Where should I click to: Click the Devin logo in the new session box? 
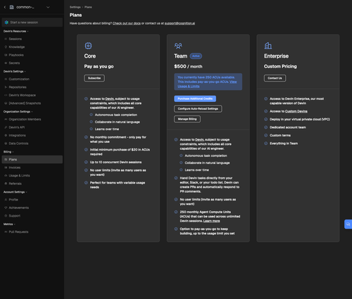(x=6, y=23)
